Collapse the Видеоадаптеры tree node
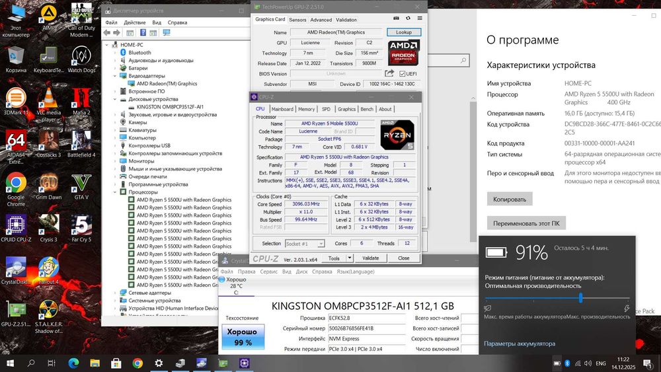The image size is (661, 372). pyautogui.click(x=114, y=76)
